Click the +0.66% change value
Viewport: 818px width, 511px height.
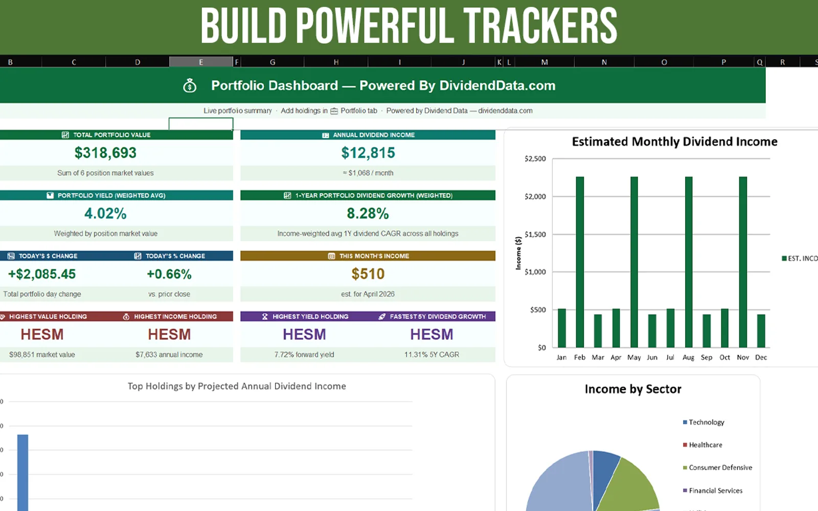(169, 274)
